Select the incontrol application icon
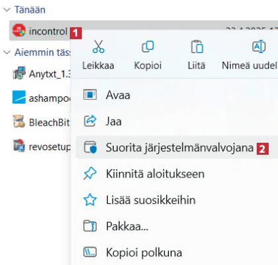Viewport: 278px width, 265px height. 19,31
